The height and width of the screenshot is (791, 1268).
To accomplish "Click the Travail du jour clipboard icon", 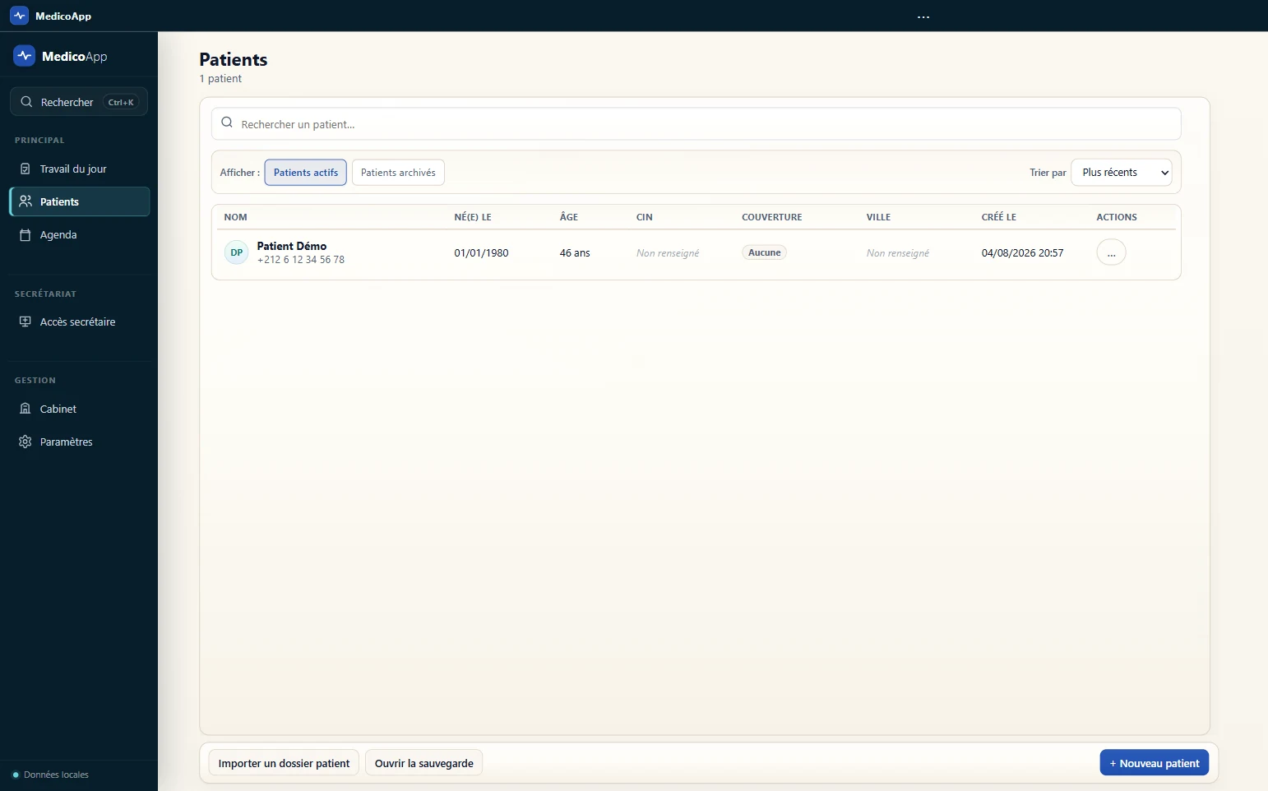I will coord(25,169).
